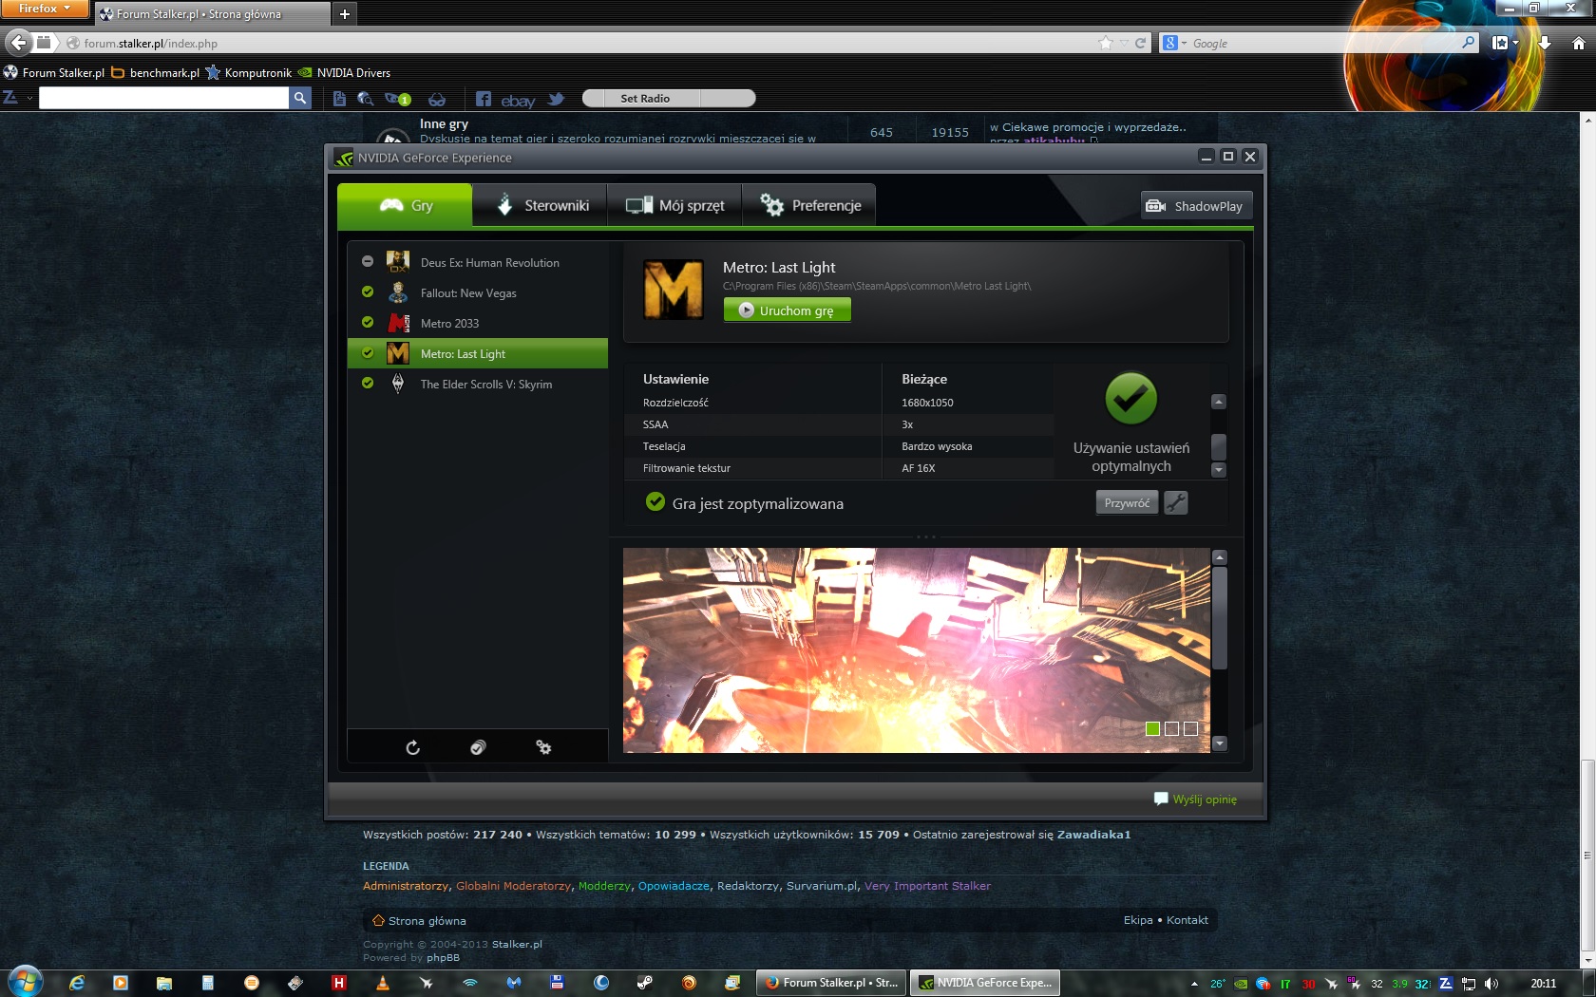
Task: Open the Gry tab in GeForce Experience
Action: (405, 205)
